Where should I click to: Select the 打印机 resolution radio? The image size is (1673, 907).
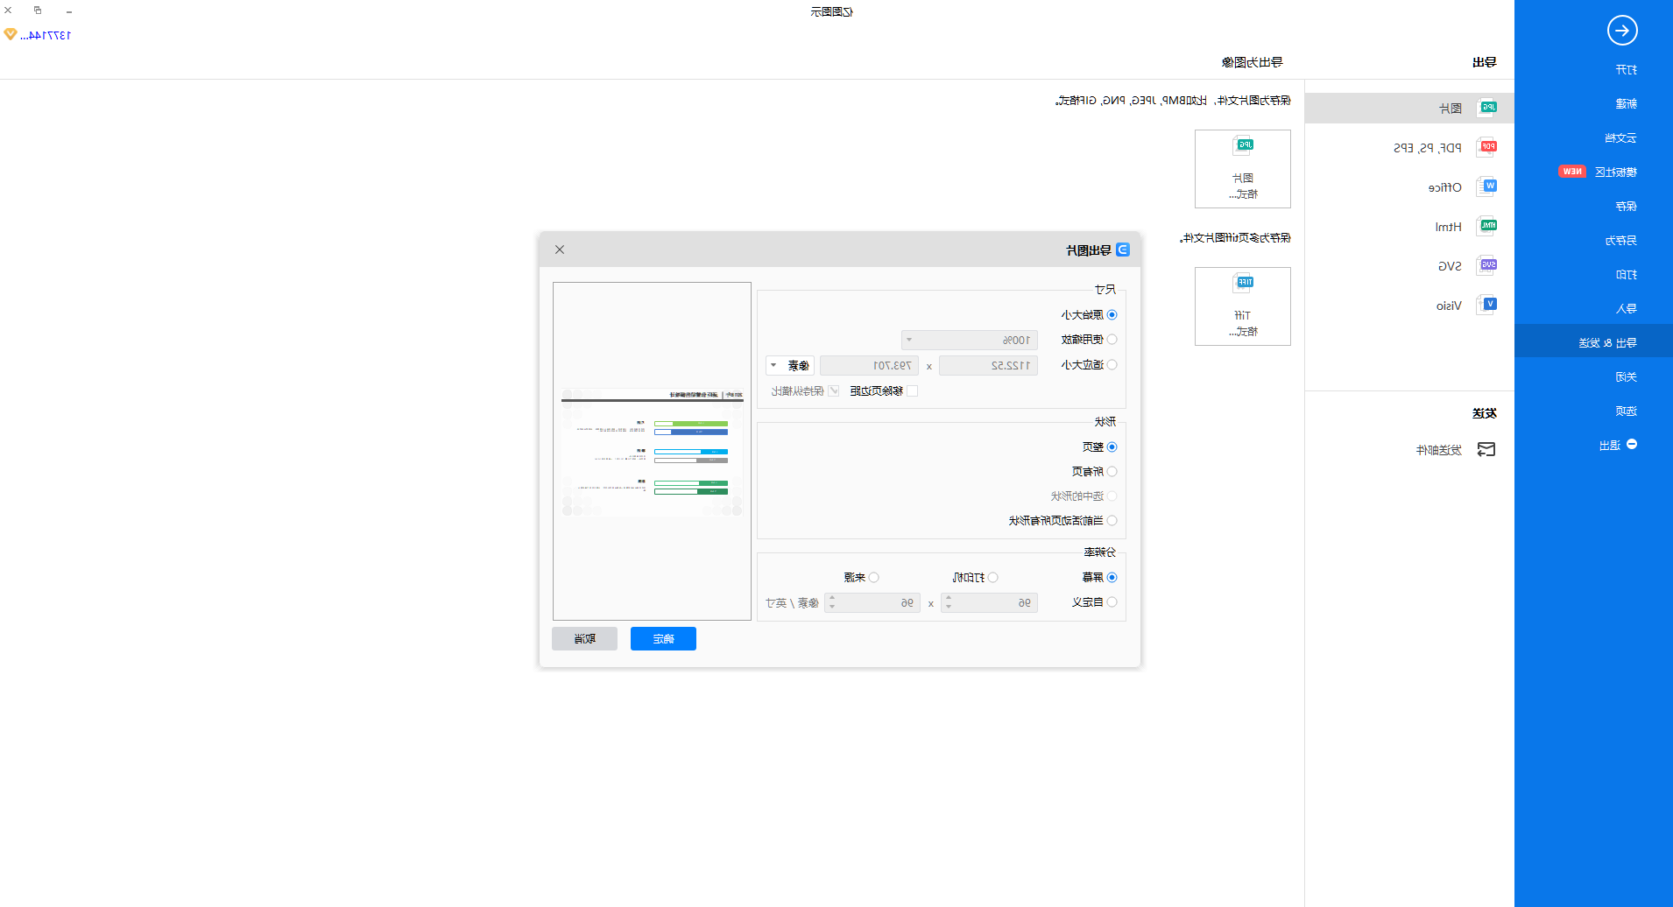pyautogui.click(x=993, y=577)
